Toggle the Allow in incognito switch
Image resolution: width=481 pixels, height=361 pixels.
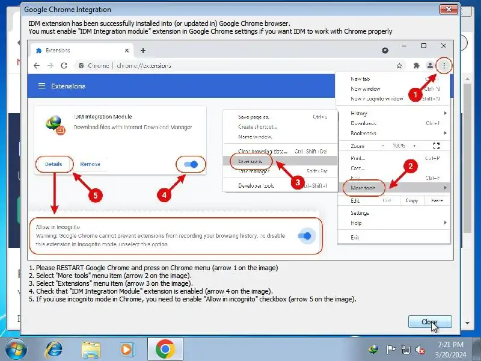[305, 236]
